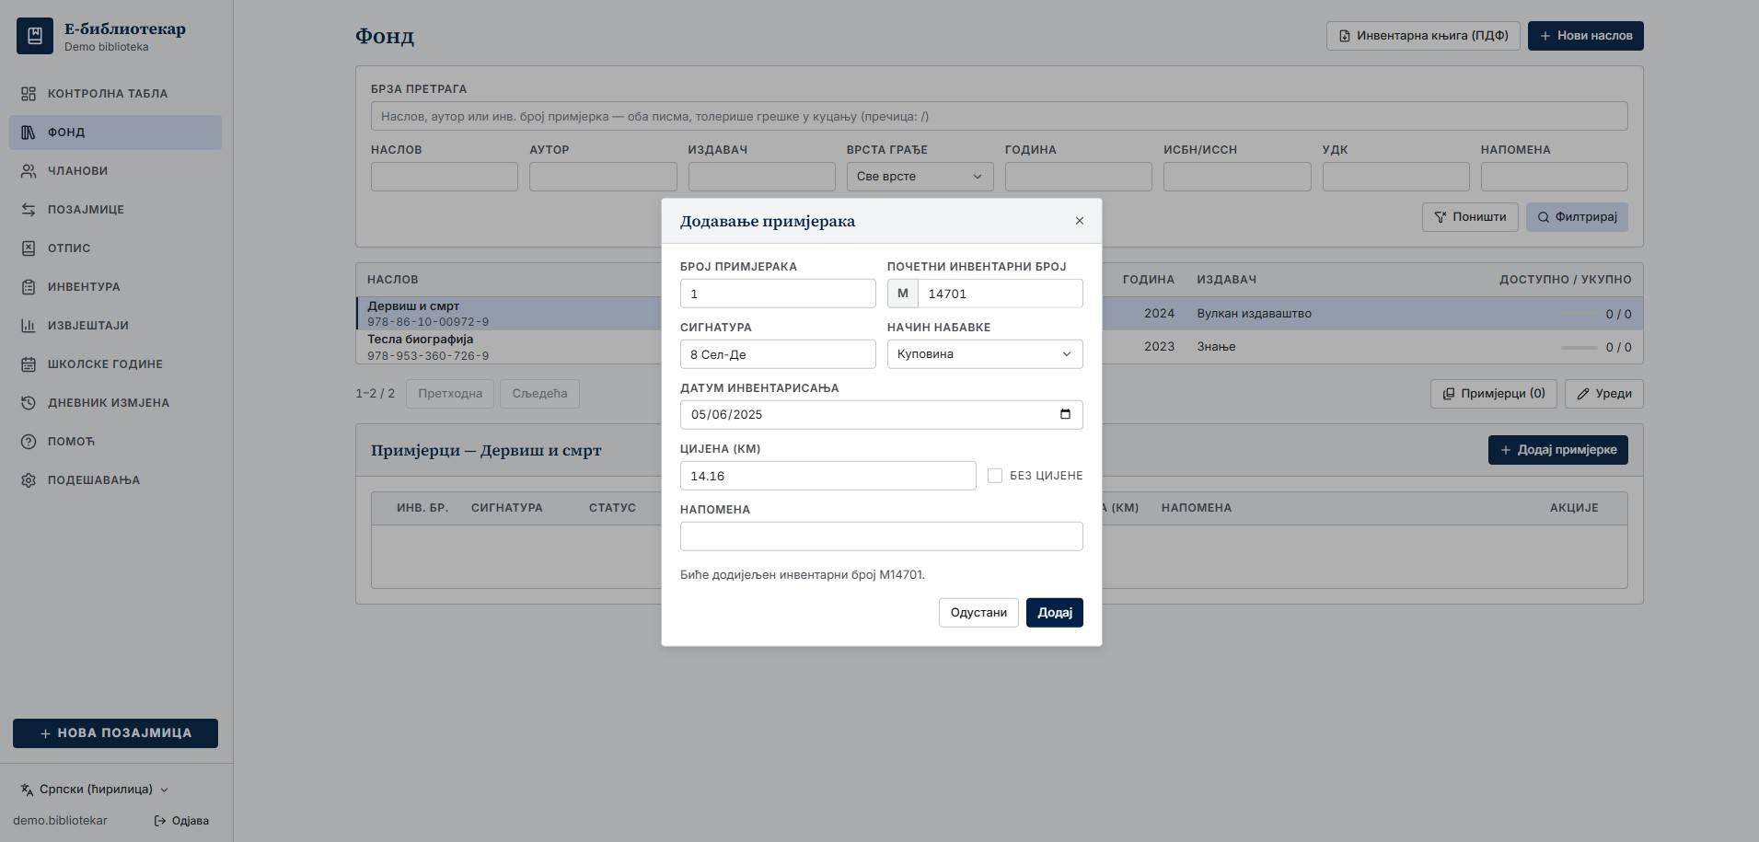Click the Отпис icon in sidebar

click(29, 248)
